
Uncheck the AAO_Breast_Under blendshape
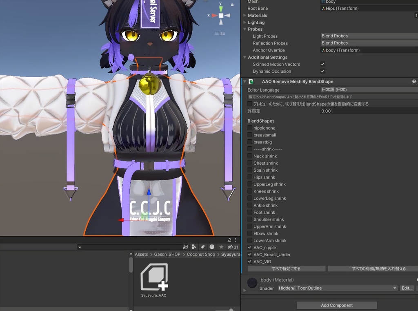[250, 255]
